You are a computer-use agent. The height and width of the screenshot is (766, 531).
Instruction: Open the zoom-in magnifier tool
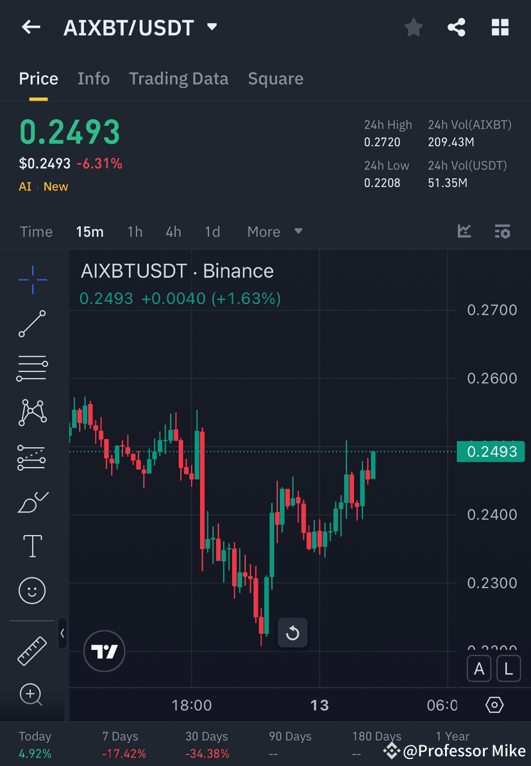pos(31,695)
